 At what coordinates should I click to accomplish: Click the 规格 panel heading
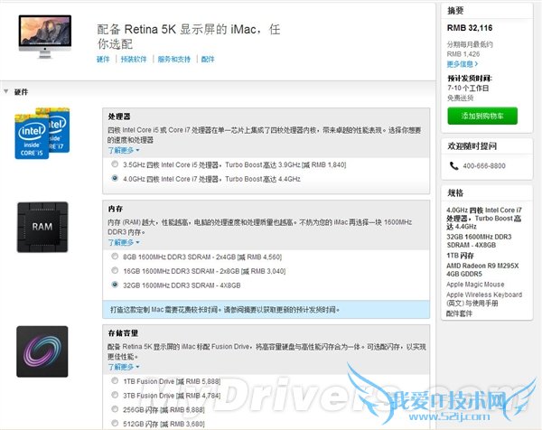point(455,193)
